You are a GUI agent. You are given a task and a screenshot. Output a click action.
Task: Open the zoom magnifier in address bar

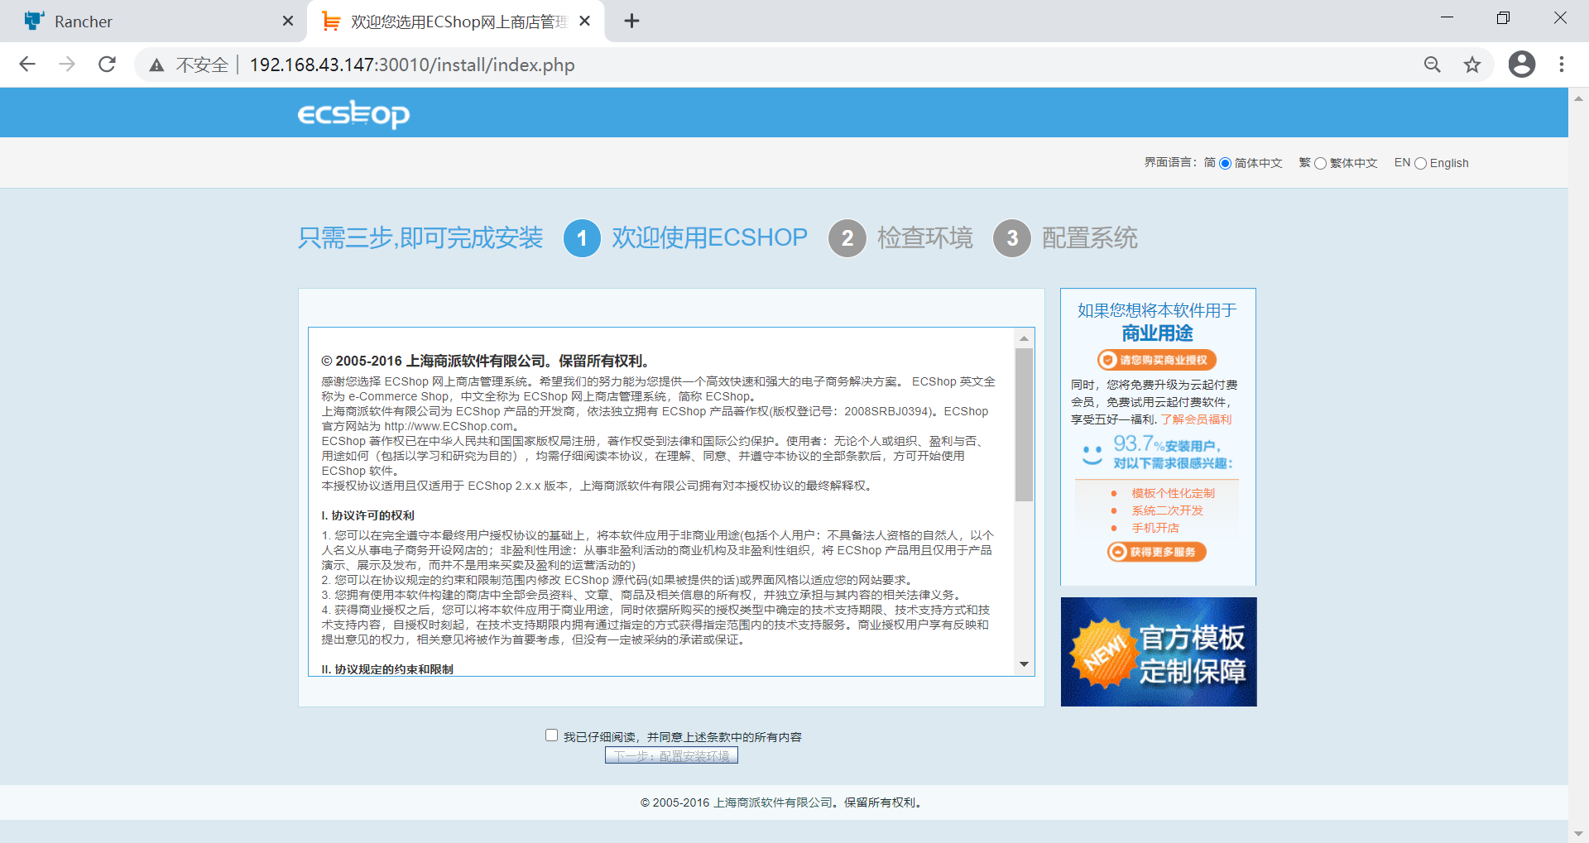pyautogui.click(x=1433, y=65)
